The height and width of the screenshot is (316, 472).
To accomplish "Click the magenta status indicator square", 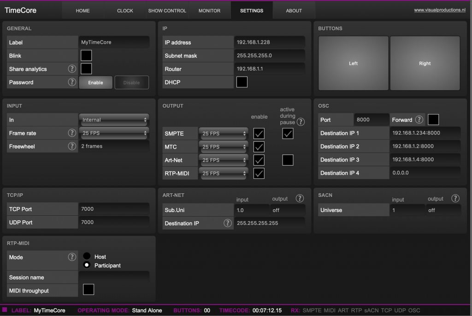I will coord(5,310).
